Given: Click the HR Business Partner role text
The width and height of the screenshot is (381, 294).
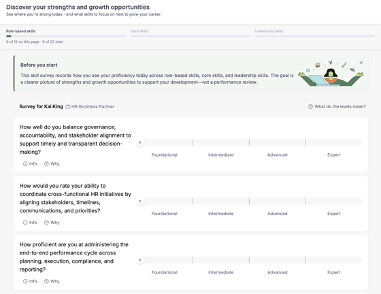Looking at the screenshot, I should pos(93,106).
